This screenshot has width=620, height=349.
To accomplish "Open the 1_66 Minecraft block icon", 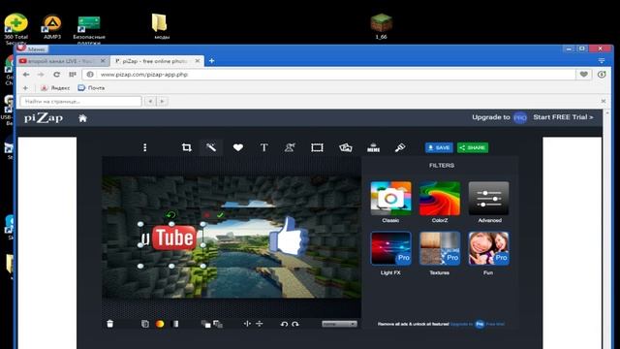I will (x=381, y=26).
